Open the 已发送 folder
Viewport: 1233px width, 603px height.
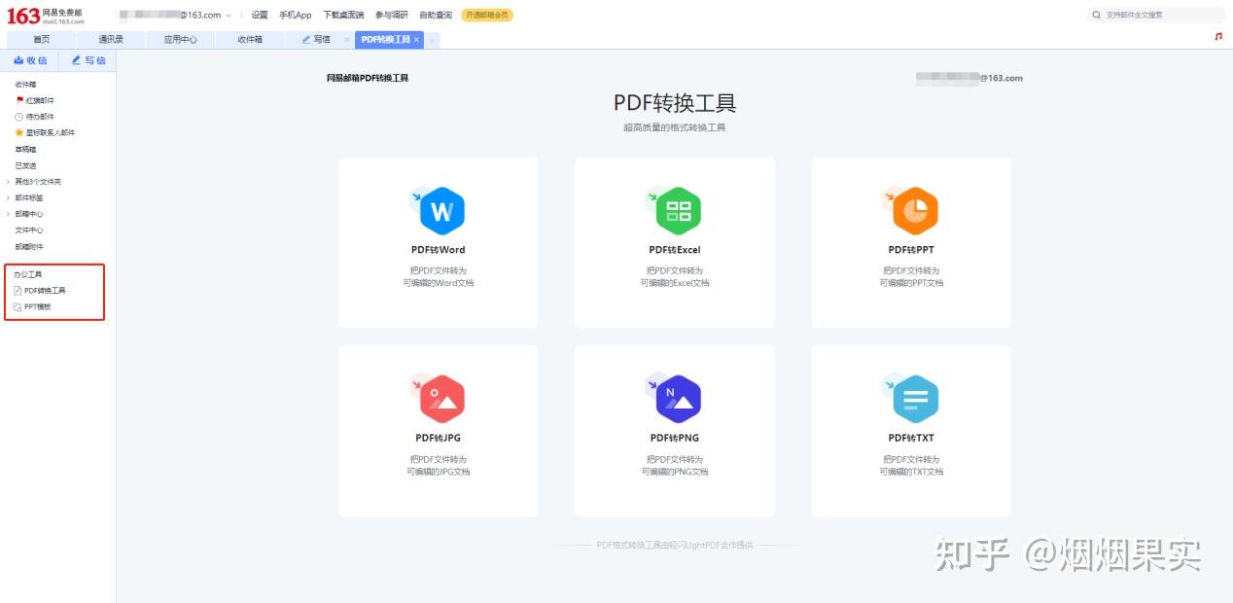coord(25,165)
